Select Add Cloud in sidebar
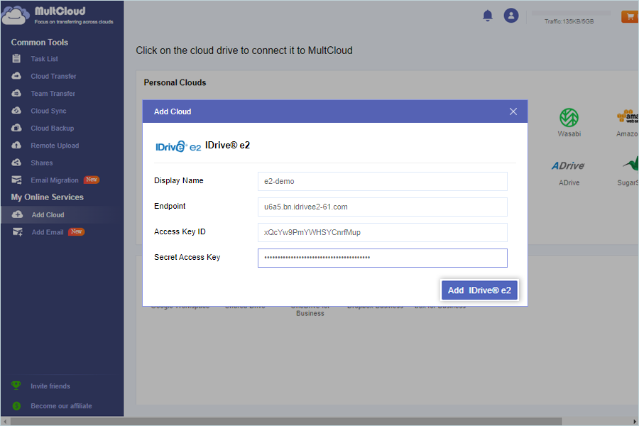Image resolution: width=639 pixels, height=426 pixels. (x=62, y=215)
